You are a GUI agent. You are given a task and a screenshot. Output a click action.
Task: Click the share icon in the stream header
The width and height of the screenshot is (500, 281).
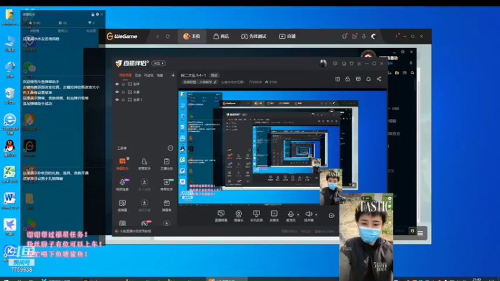pos(379,79)
